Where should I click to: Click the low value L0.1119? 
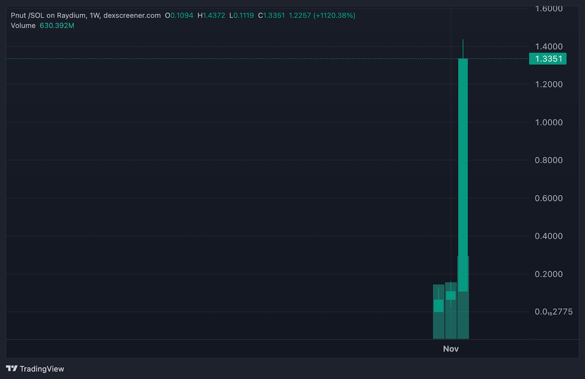point(241,15)
